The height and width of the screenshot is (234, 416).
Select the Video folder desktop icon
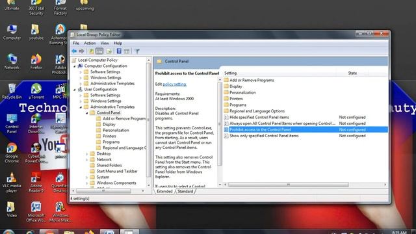pos(12,209)
